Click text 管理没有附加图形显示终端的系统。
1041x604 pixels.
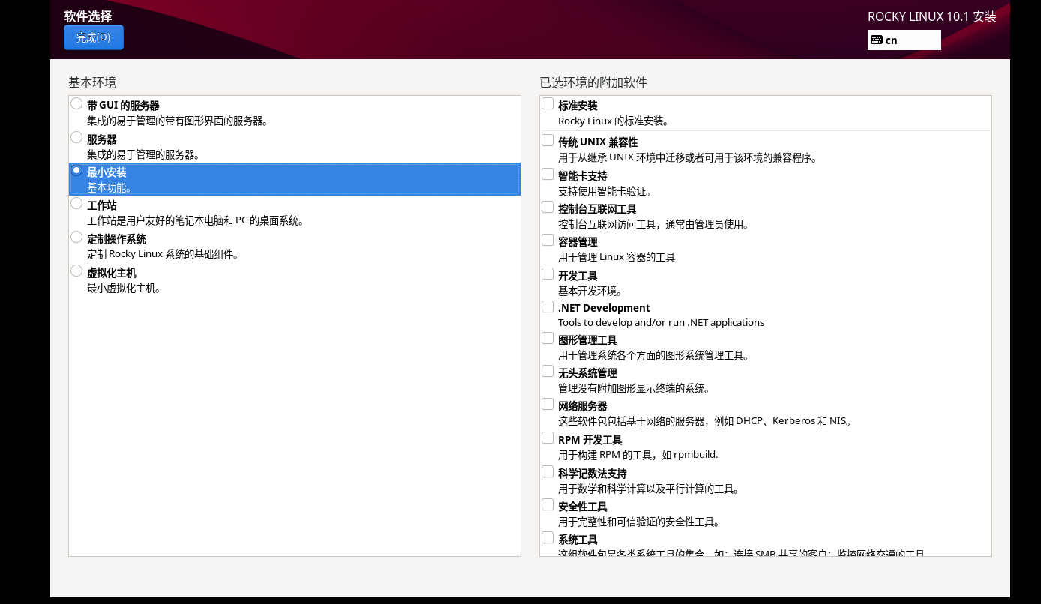[x=634, y=388]
